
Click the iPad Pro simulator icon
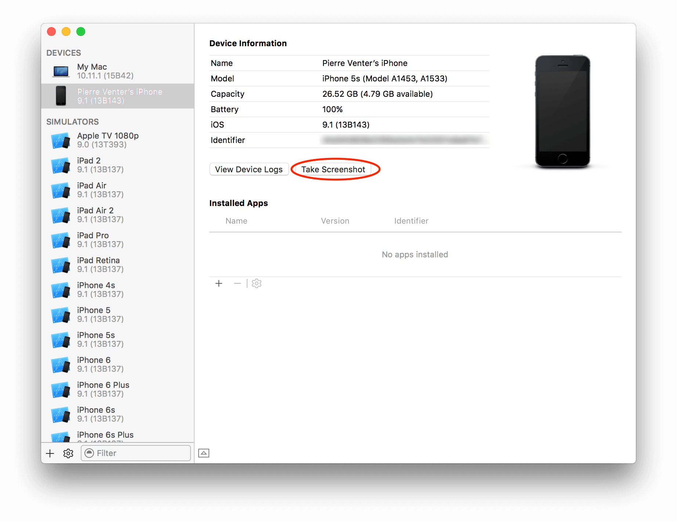(61, 239)
